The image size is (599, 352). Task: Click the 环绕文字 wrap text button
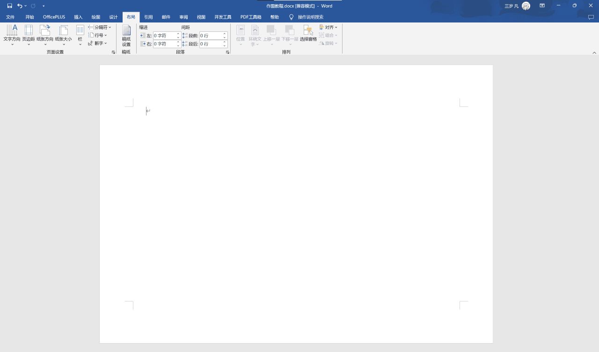(255, 35)
